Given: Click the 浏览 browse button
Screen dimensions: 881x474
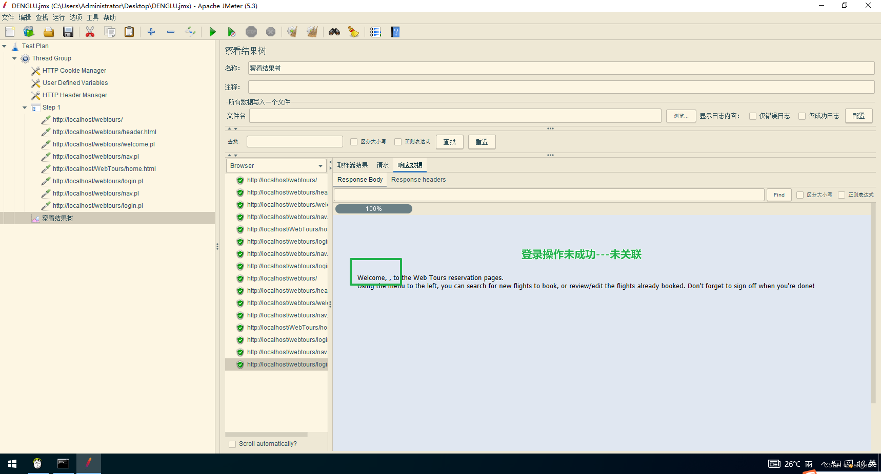Looking at the screenshot, I should [681, 116].
